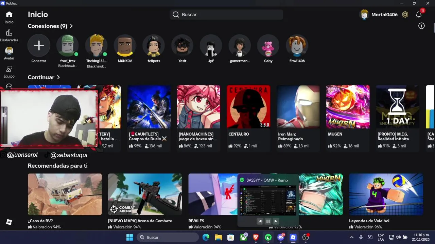Go to the Inicio home icon in sidebar

tap(9, 15)
